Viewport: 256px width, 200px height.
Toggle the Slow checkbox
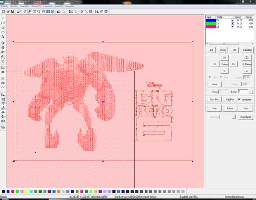point(210,77)
